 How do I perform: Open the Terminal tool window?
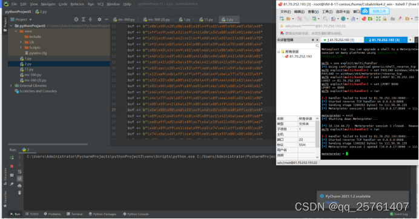[x=74, y=214]
